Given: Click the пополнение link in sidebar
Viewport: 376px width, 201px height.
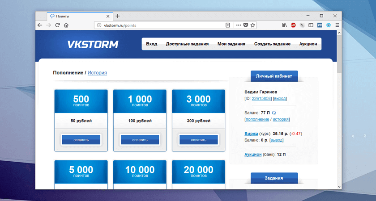Looking at the screenshot, I should coord(257,119).
